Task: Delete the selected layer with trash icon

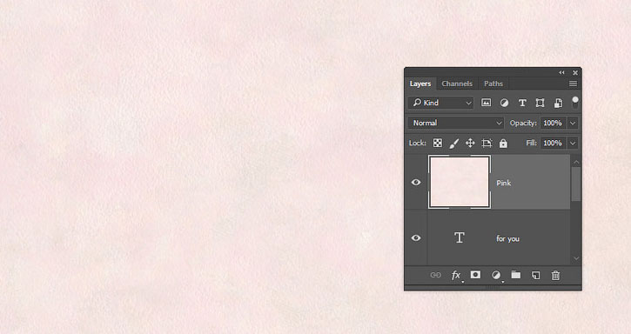Action: 555,275
